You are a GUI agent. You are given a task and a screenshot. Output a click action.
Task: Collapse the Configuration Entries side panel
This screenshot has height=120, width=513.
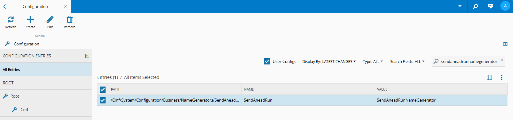87,56
